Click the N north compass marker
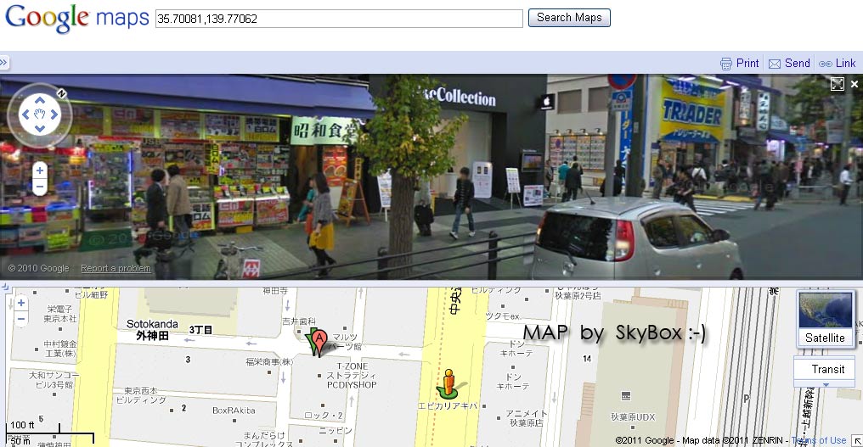The image size is (863, 447). click(61, 93)
